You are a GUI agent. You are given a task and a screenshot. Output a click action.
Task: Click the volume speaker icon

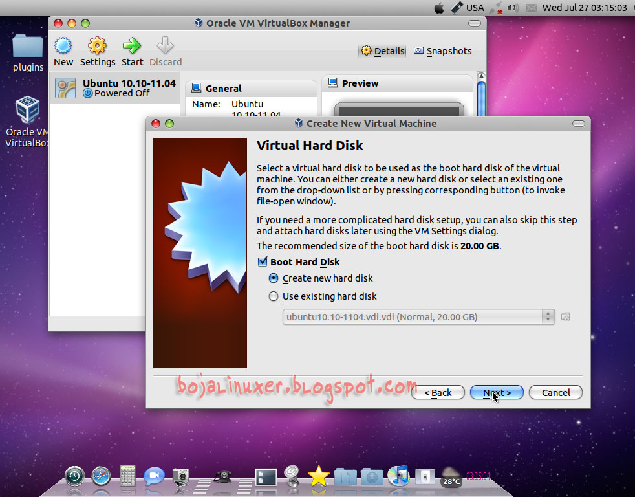pos(513,8)
